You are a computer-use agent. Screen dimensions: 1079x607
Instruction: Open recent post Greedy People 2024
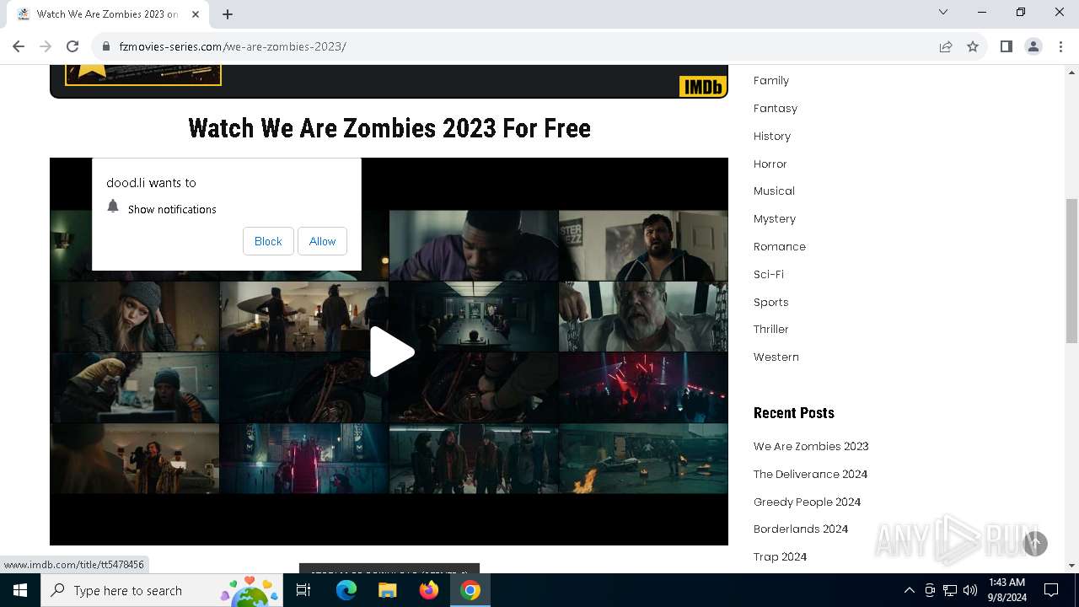click(807, 502)
